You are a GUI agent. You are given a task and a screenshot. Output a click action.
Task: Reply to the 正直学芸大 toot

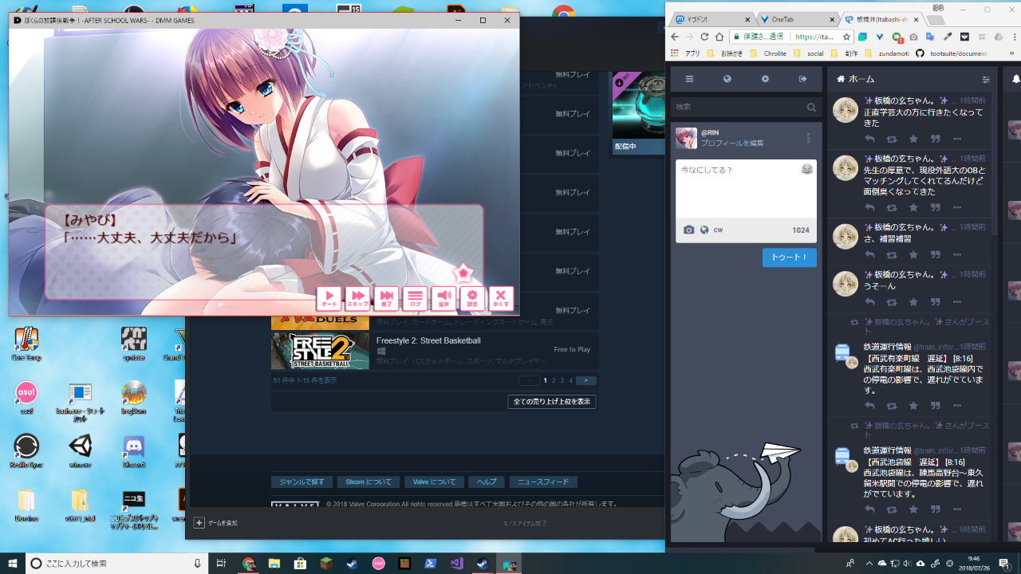(x=869, y=140)
